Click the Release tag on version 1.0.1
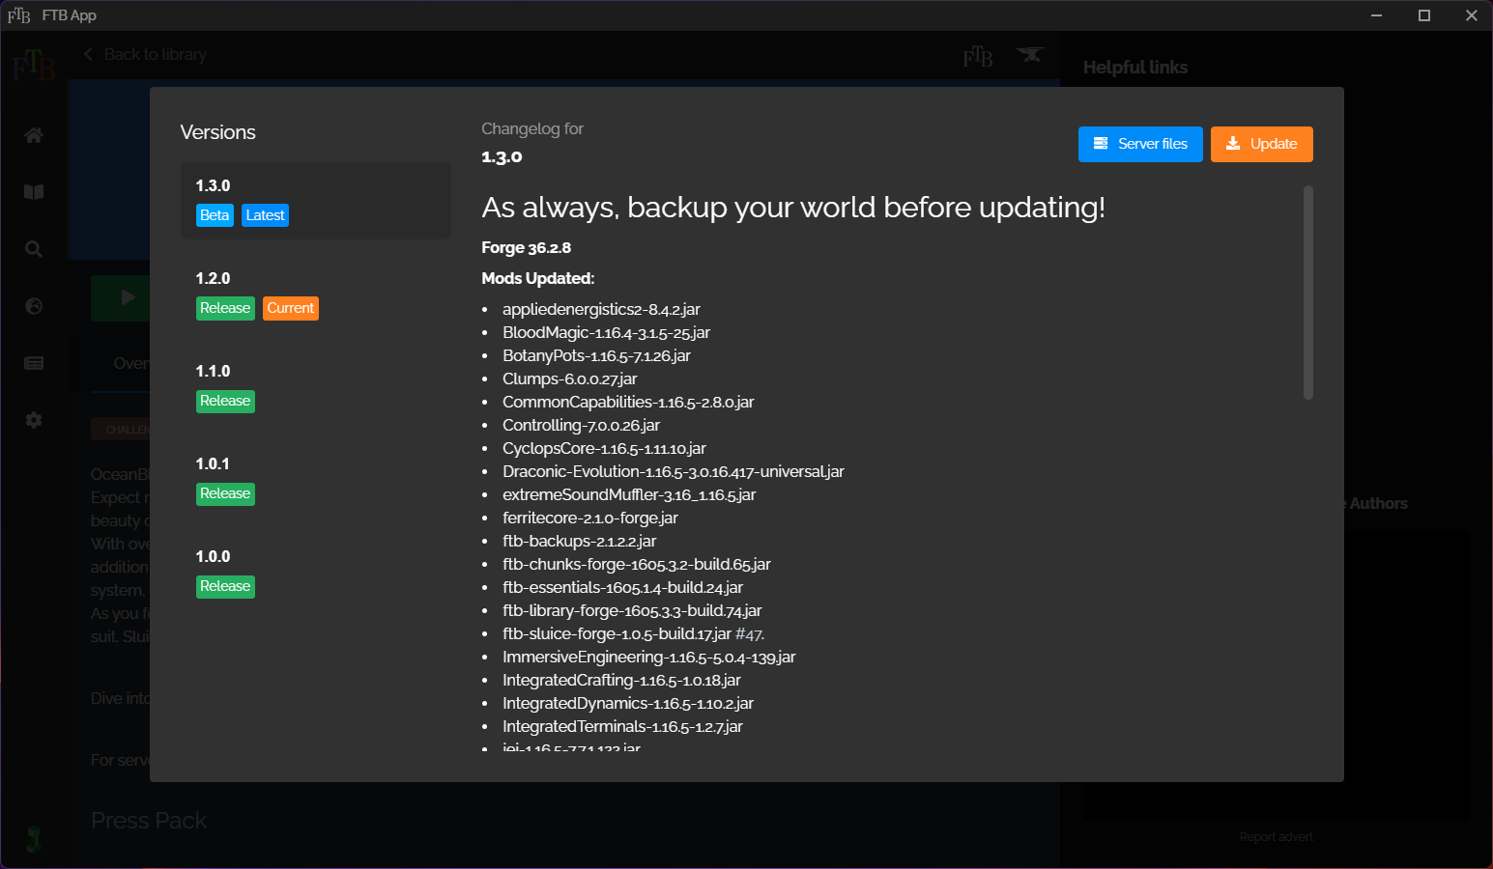This screenshot has height=869, width=1493. pos(225,493)
